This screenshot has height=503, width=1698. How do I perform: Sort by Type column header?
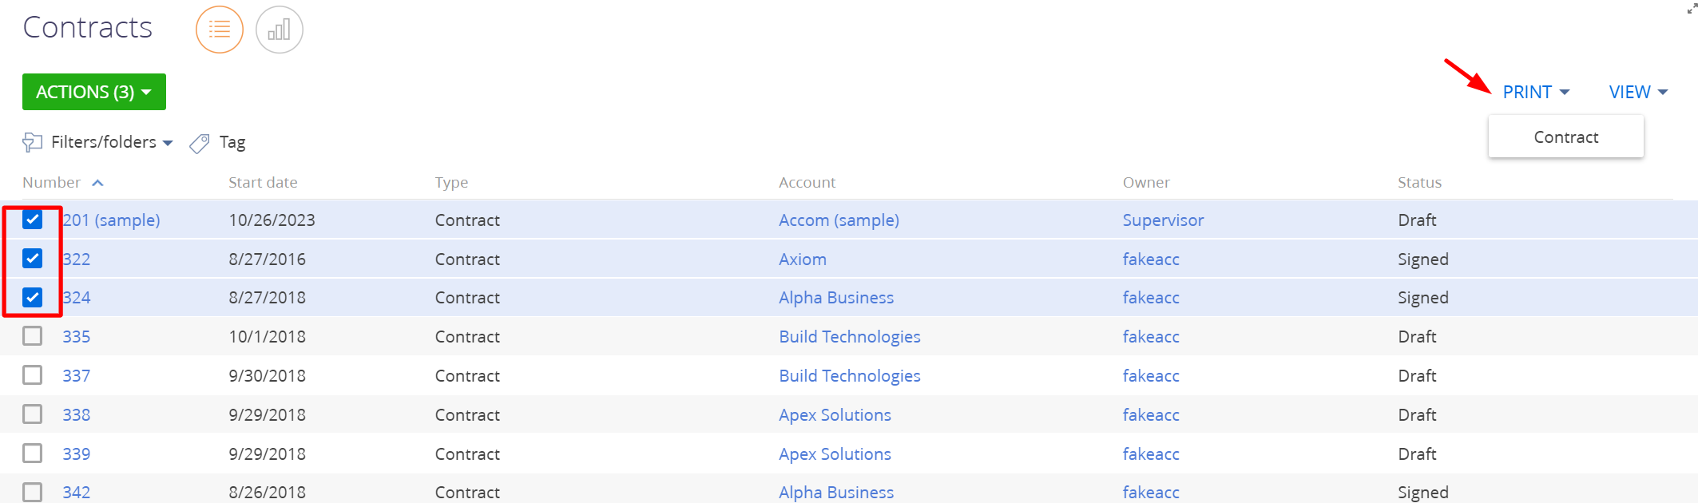tap(451, 182)
